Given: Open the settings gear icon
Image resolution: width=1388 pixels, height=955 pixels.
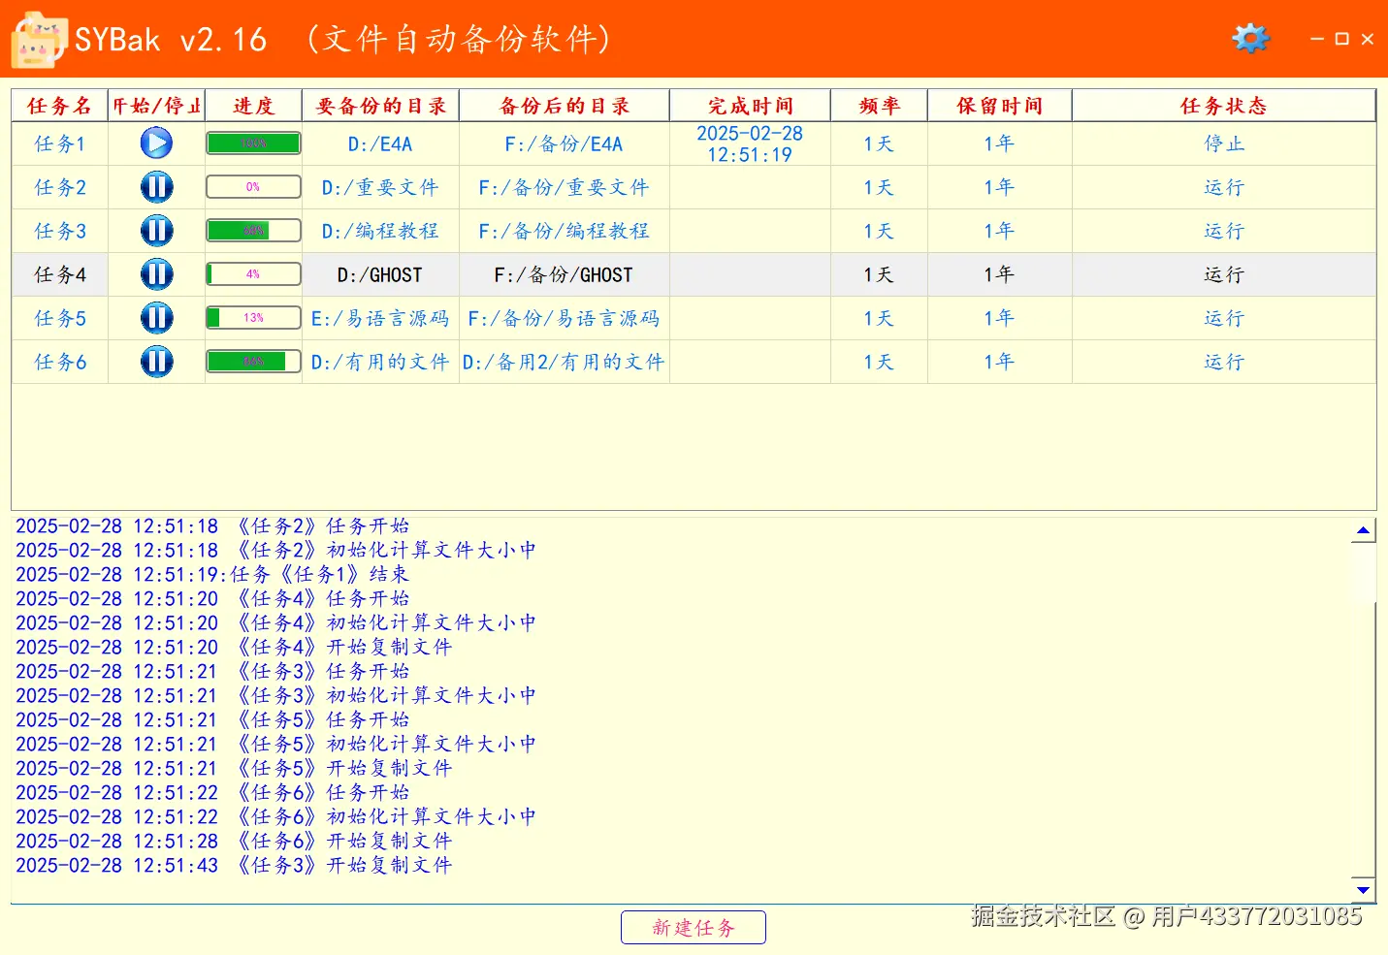Looking at the screenshot, I should click(1250, 38).
